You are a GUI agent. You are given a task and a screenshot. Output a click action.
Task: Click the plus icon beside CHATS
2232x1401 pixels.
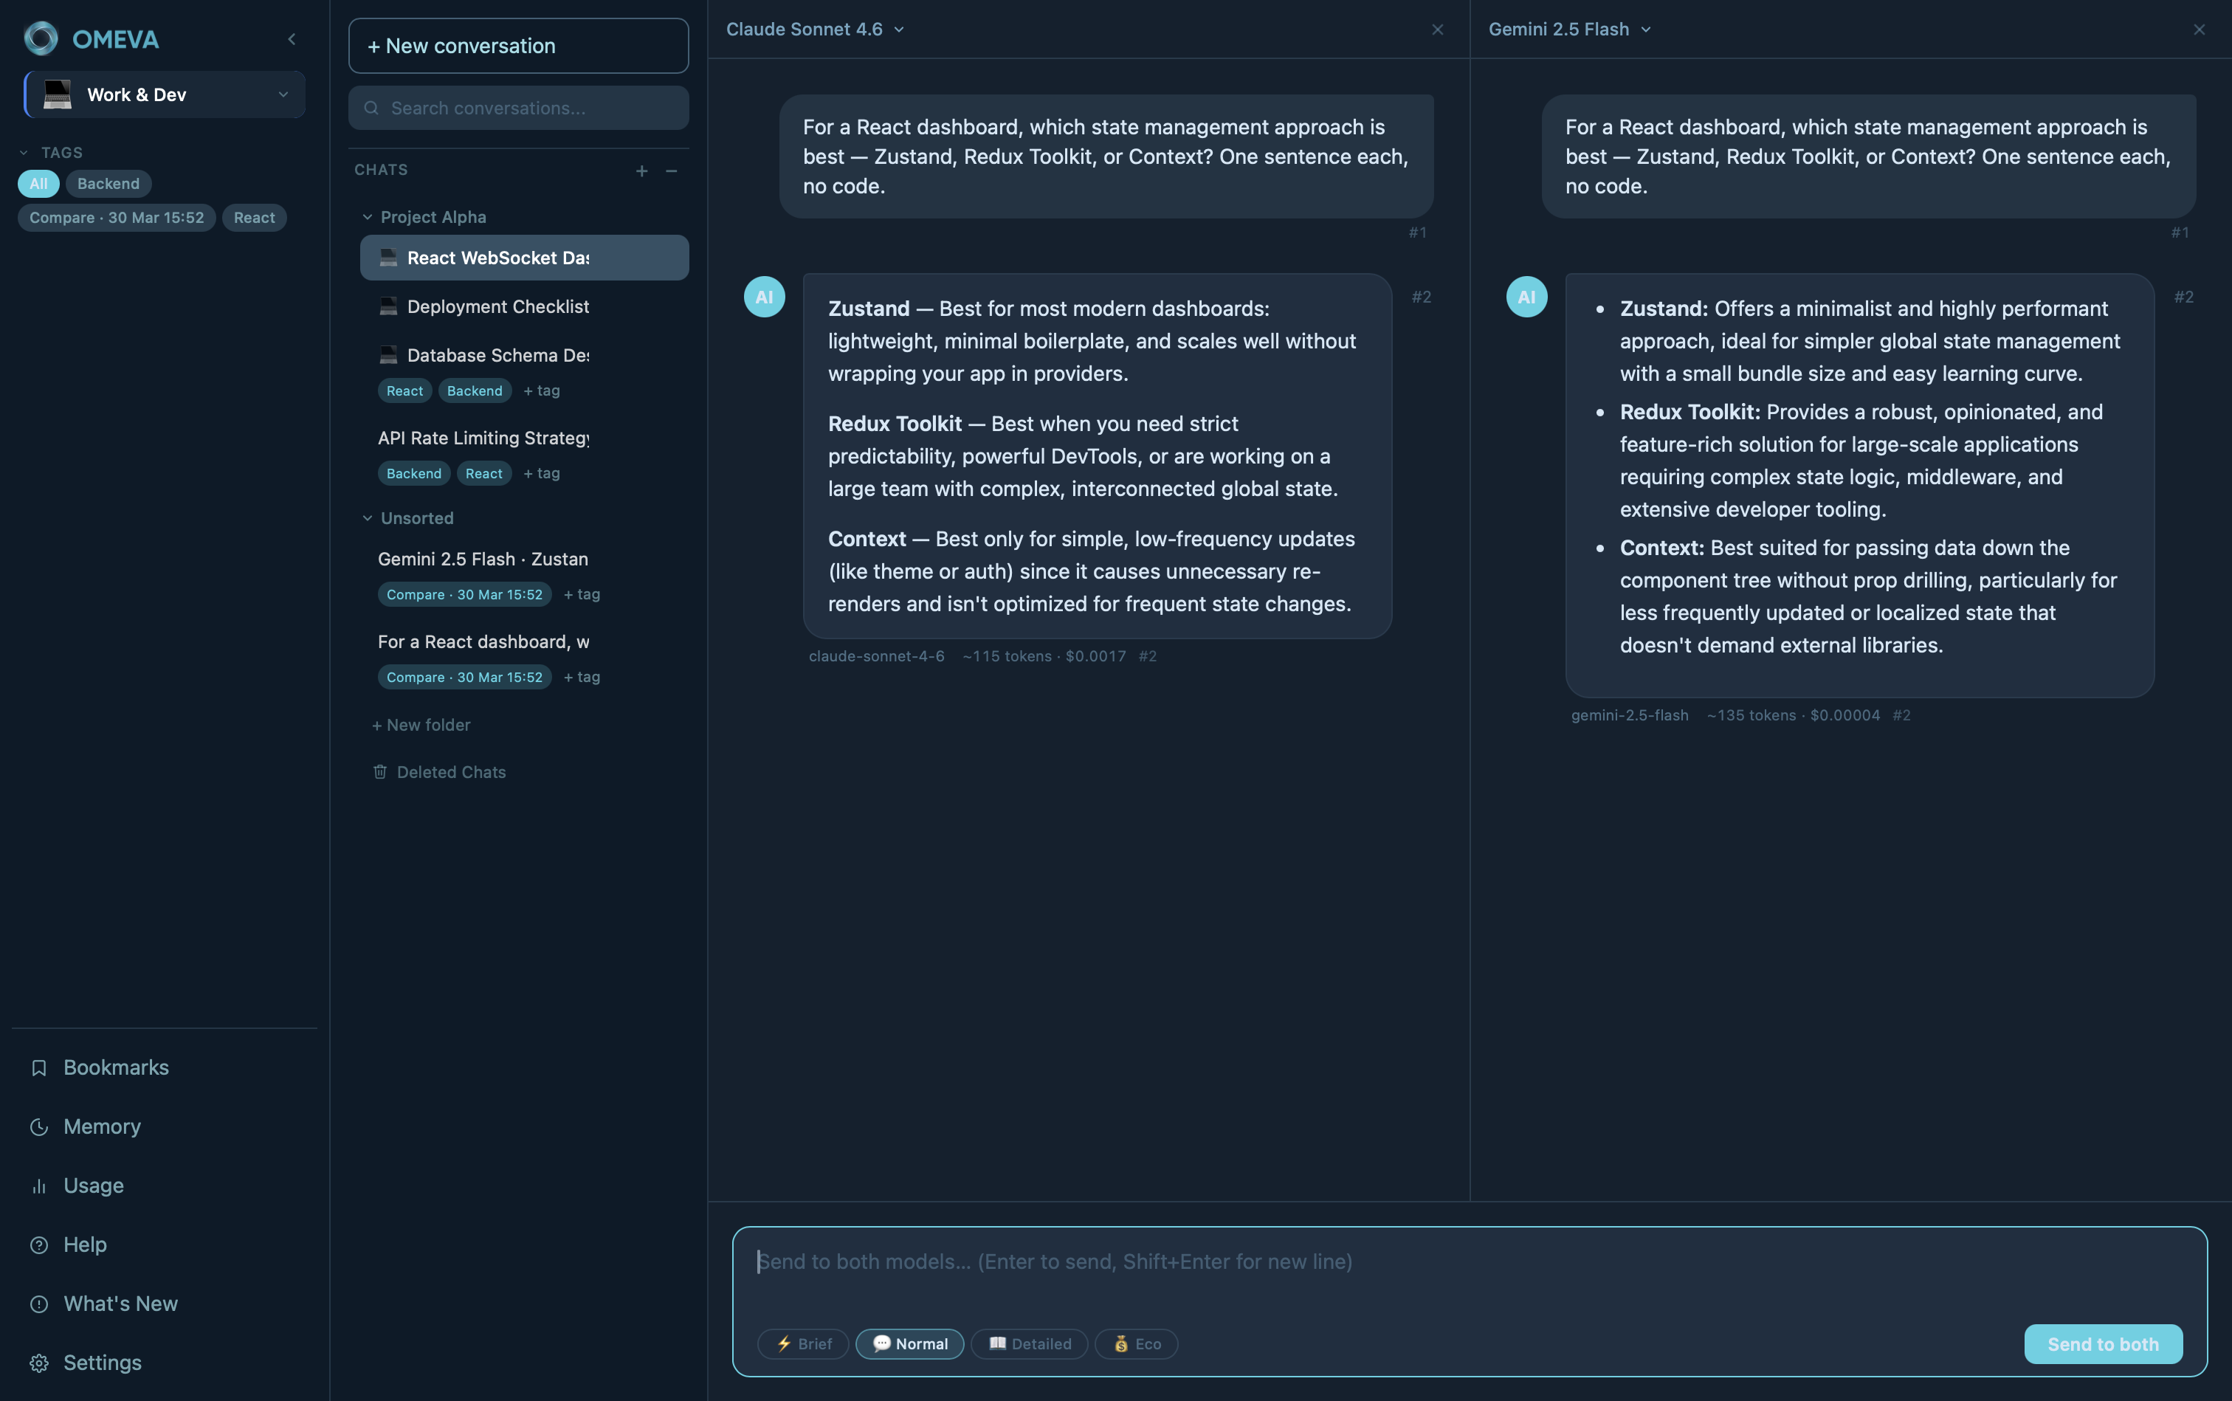point(641,171)
